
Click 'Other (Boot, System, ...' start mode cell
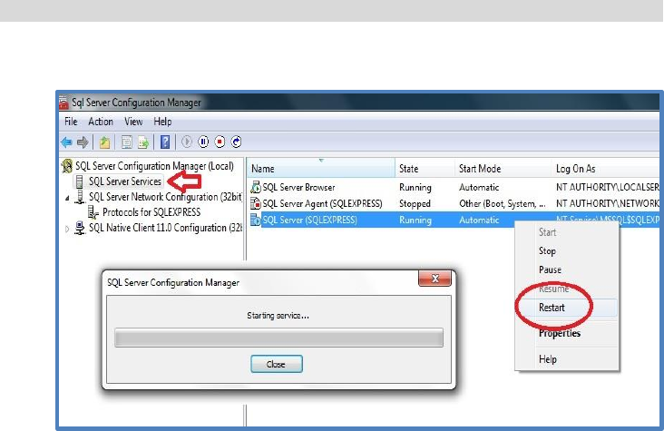click(x=503, y=203)
